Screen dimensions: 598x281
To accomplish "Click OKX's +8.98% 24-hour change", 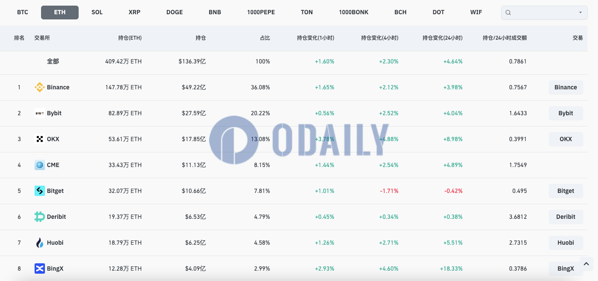I will 453,139.
